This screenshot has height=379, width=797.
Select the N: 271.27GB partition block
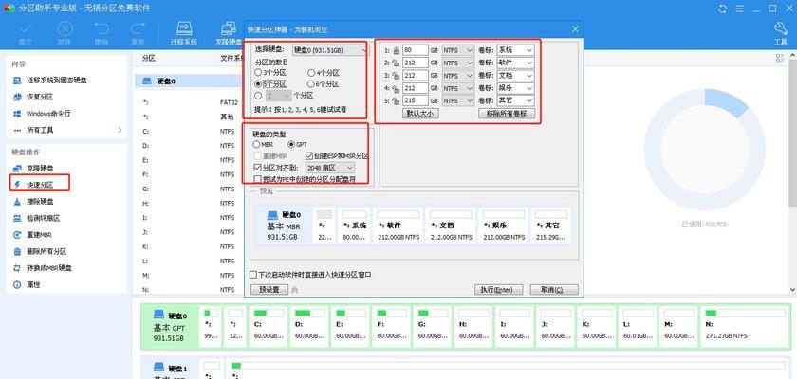pyautogui.click(x=744, y=327)
